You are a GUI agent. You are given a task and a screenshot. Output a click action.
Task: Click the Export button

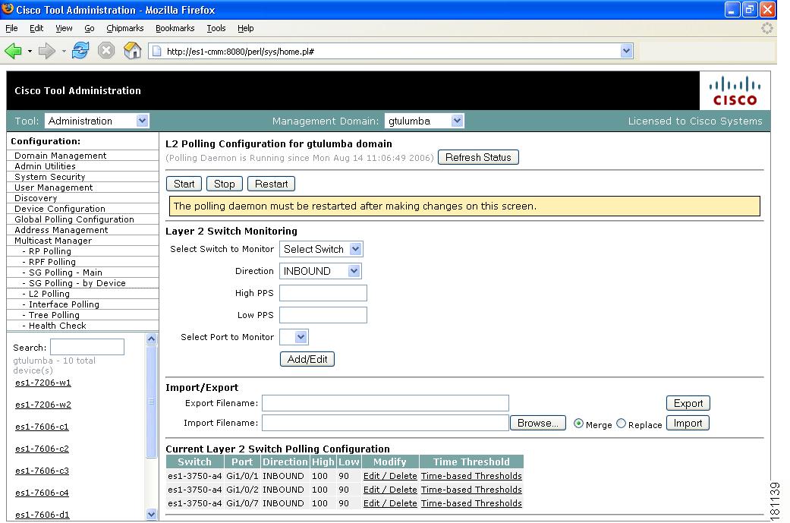[688, 403]
